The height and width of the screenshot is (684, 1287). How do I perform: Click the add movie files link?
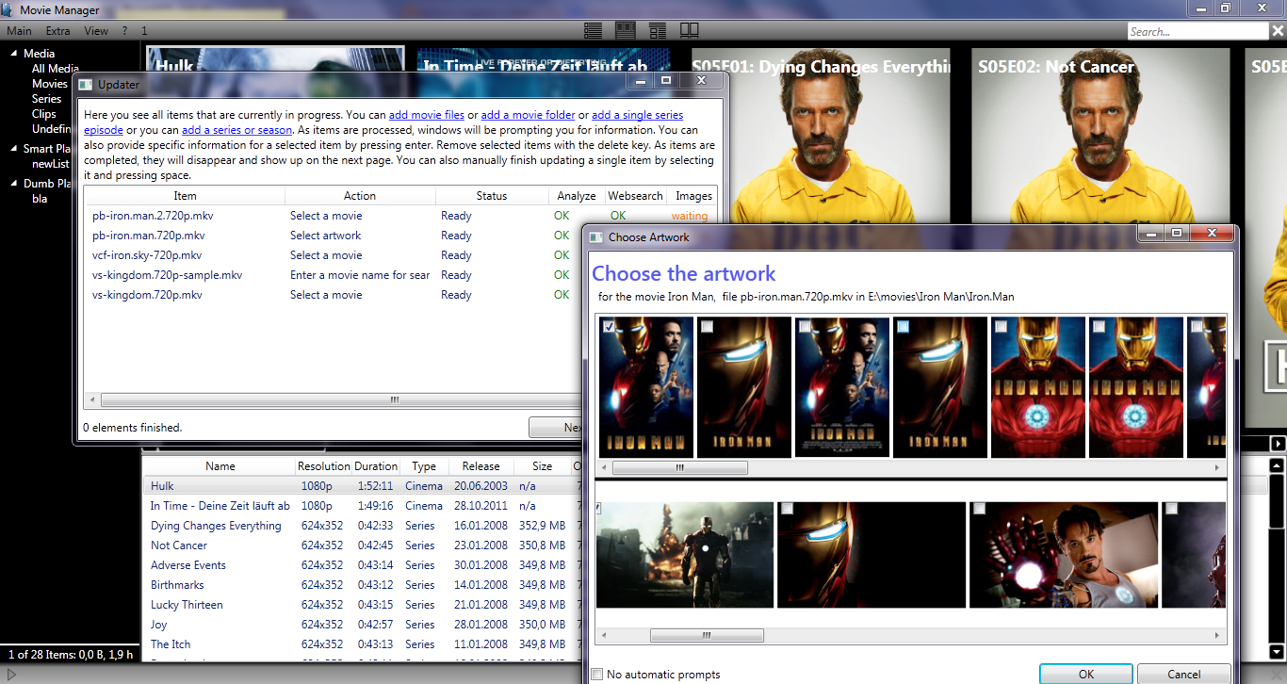click(x=427, y=115)
